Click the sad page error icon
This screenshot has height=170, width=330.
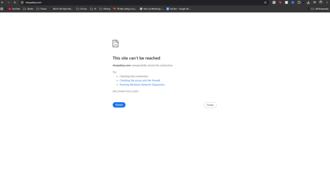pyautogui.click(x=115, y=44)
